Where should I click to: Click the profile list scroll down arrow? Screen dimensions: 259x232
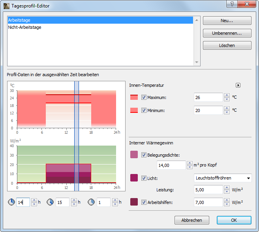[197, 62]
